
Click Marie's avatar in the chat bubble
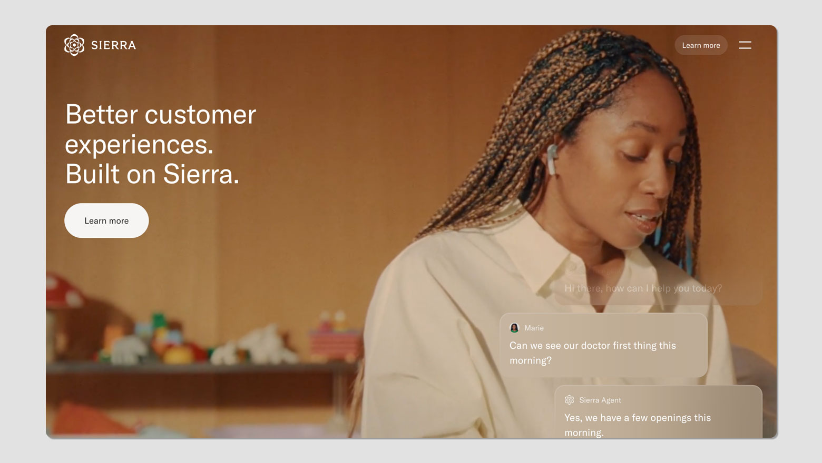pyautogui.click(x=514, y=328)
